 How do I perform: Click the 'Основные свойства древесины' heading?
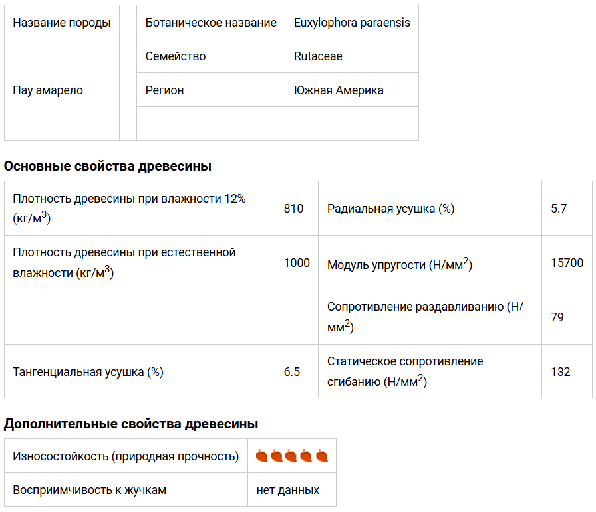point(108,166)
